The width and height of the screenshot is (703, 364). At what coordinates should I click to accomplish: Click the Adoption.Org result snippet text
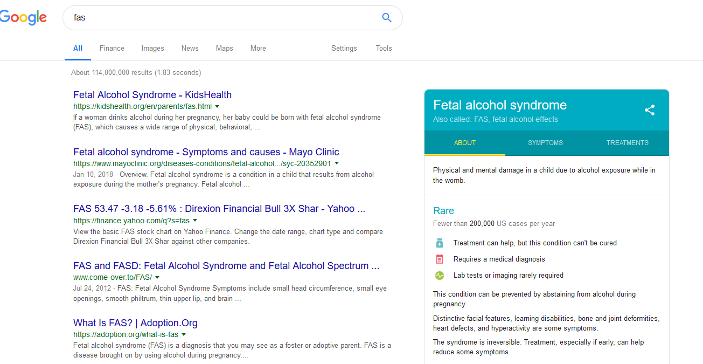tap(232, 351)
